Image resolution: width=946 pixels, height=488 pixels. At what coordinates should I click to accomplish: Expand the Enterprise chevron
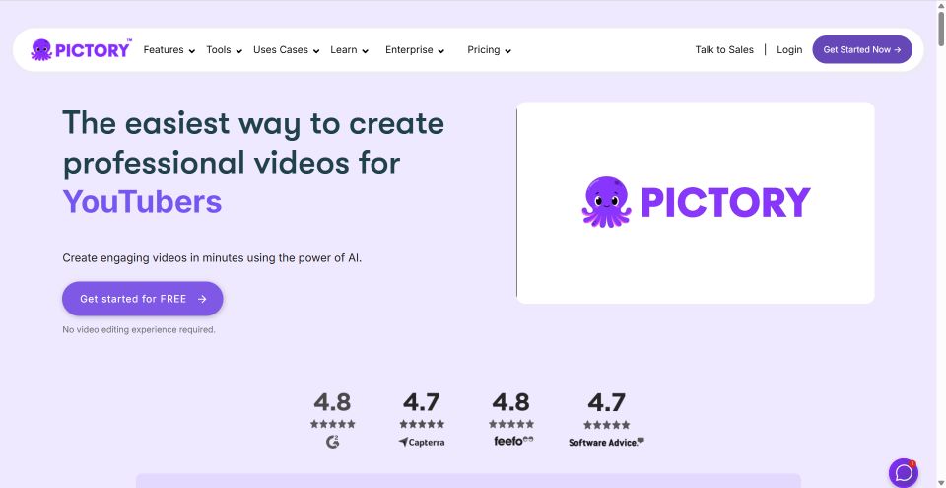[x=441, y=51]
